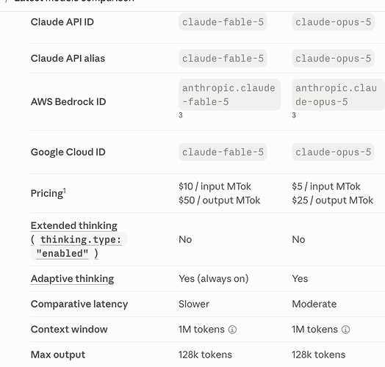Image resolution: width=385 pixels, height=367 pixels.
Task: Click claude-opus-5 Claude API ID code
Action: pyautogui.click(x=333, y=22)
